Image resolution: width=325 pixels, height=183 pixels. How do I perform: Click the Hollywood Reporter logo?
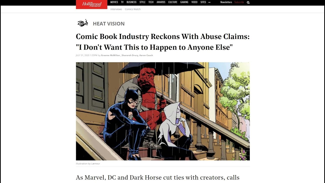point(92,4)
